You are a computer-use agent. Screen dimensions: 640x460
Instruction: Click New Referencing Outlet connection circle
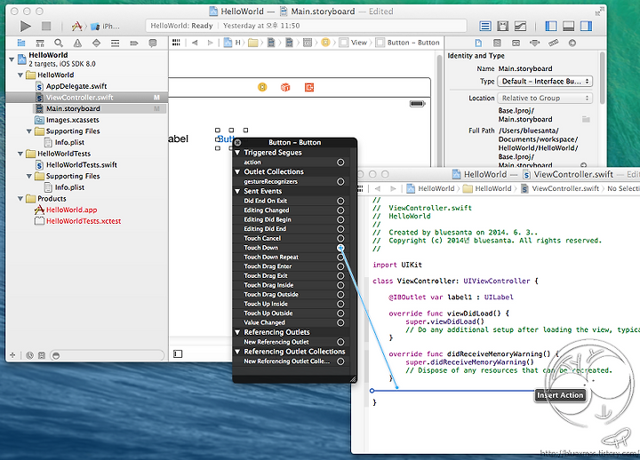(340, 342)
